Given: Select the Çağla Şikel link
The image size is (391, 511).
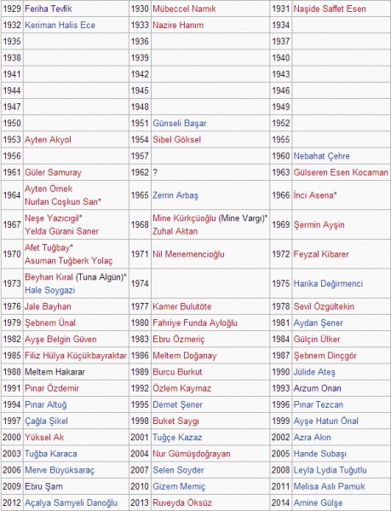Looking at the screenshot, I should click(46, 421).
